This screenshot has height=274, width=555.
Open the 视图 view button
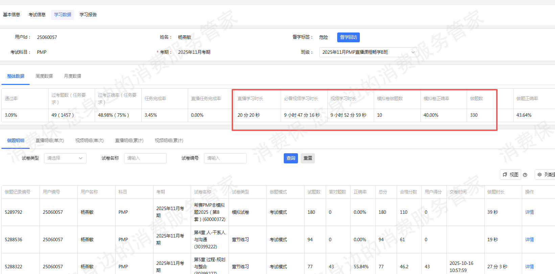pos(510,175)
